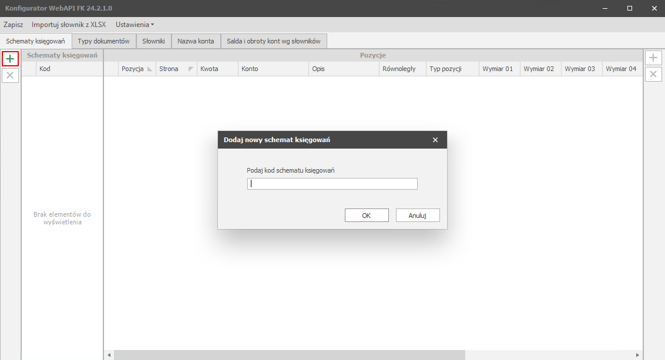665x360 pixels.
Task: Open the Słowniki tab
Action: click(x=154, y=41)
